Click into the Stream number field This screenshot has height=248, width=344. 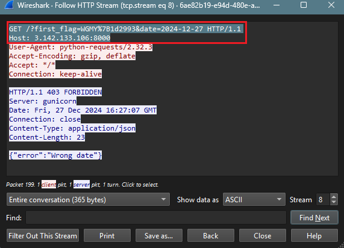323,199
